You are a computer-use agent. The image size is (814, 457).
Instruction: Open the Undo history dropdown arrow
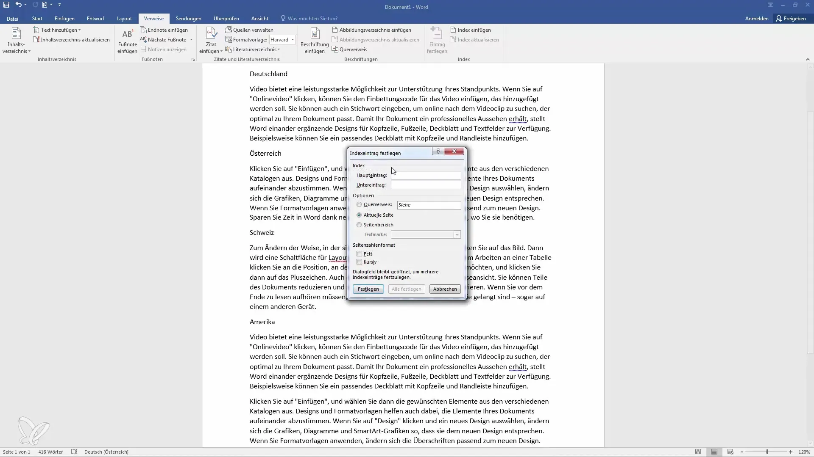25,5
